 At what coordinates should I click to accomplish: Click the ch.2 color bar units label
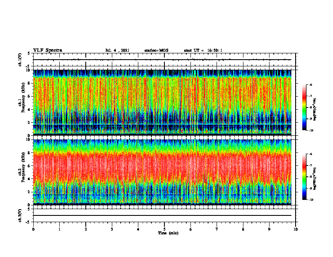pos(315,178)
